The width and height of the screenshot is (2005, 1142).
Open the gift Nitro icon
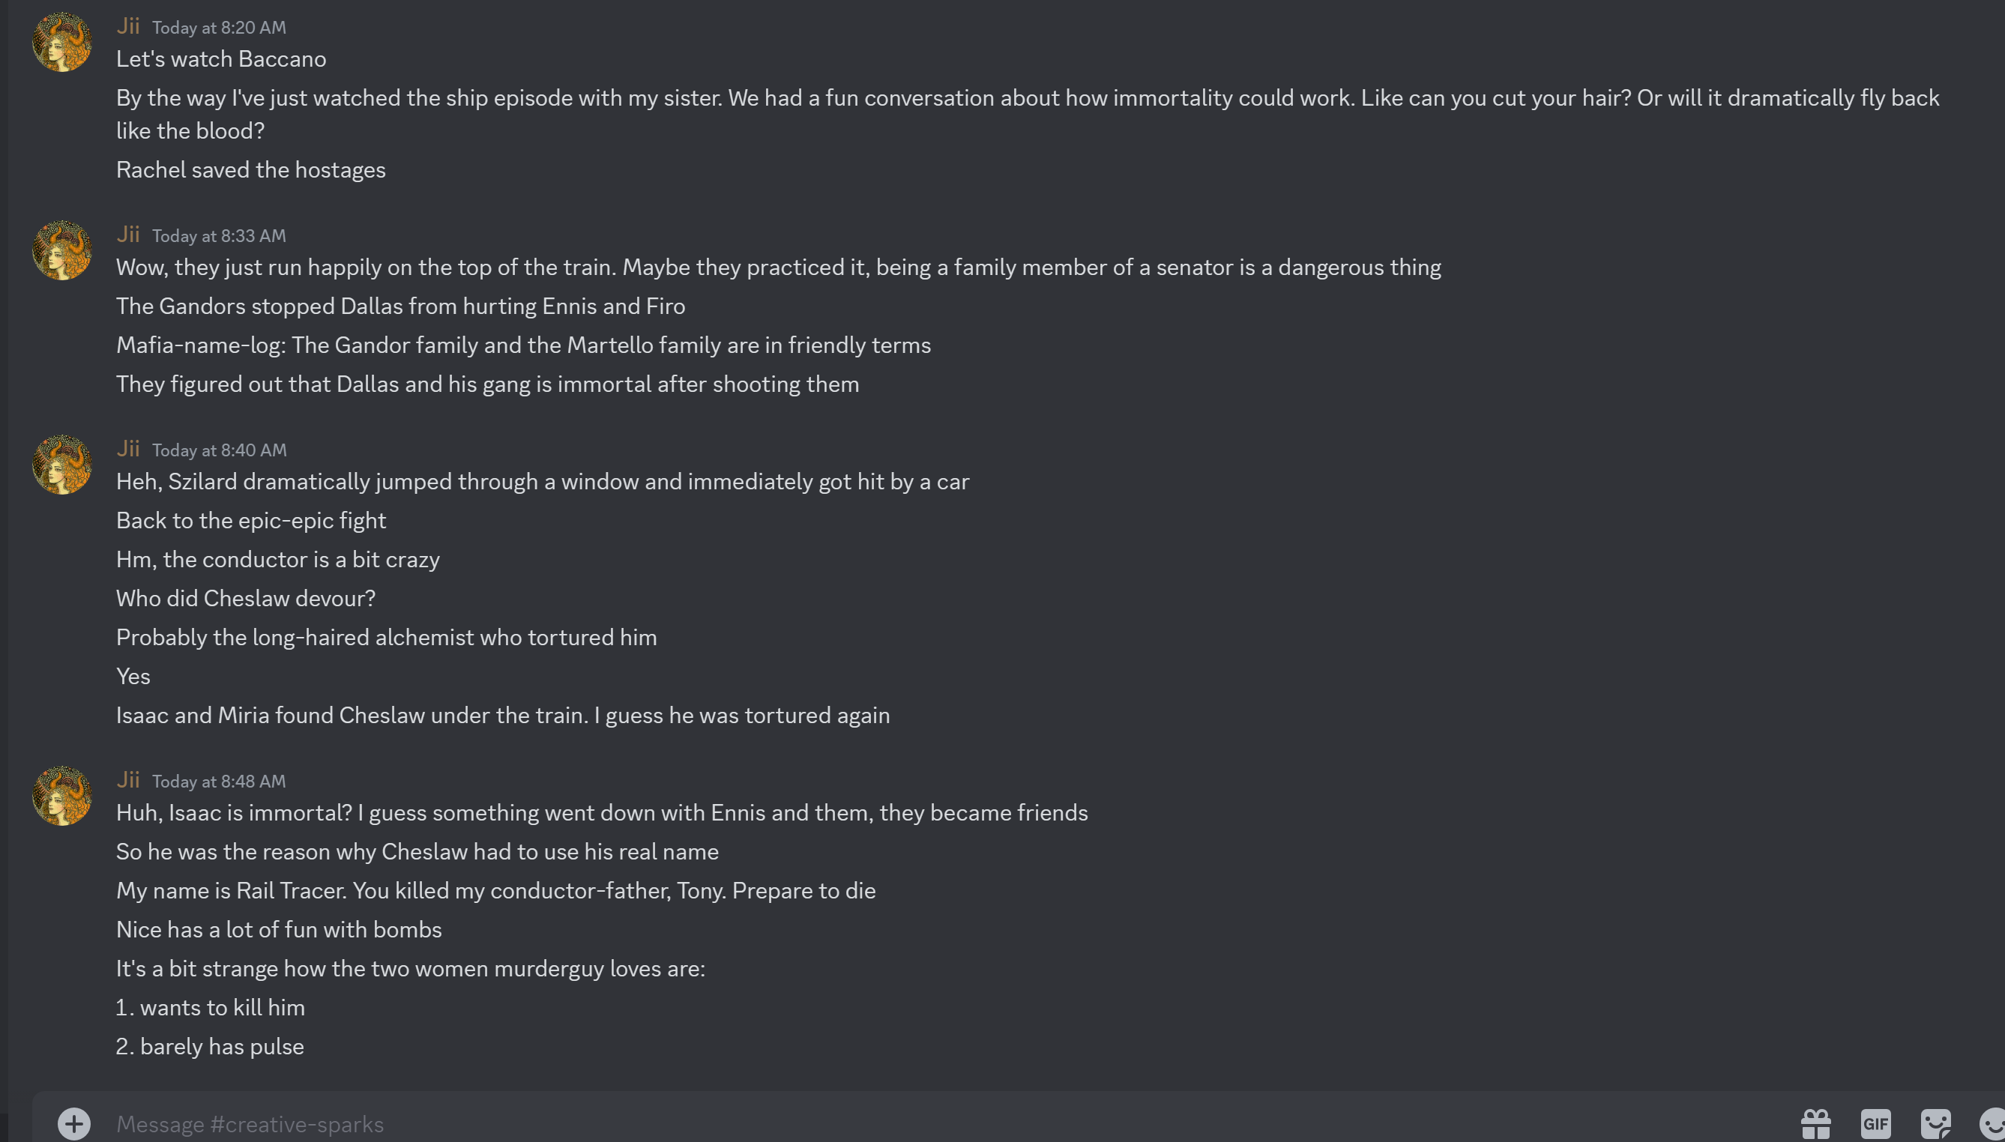coord(1815,1123)
